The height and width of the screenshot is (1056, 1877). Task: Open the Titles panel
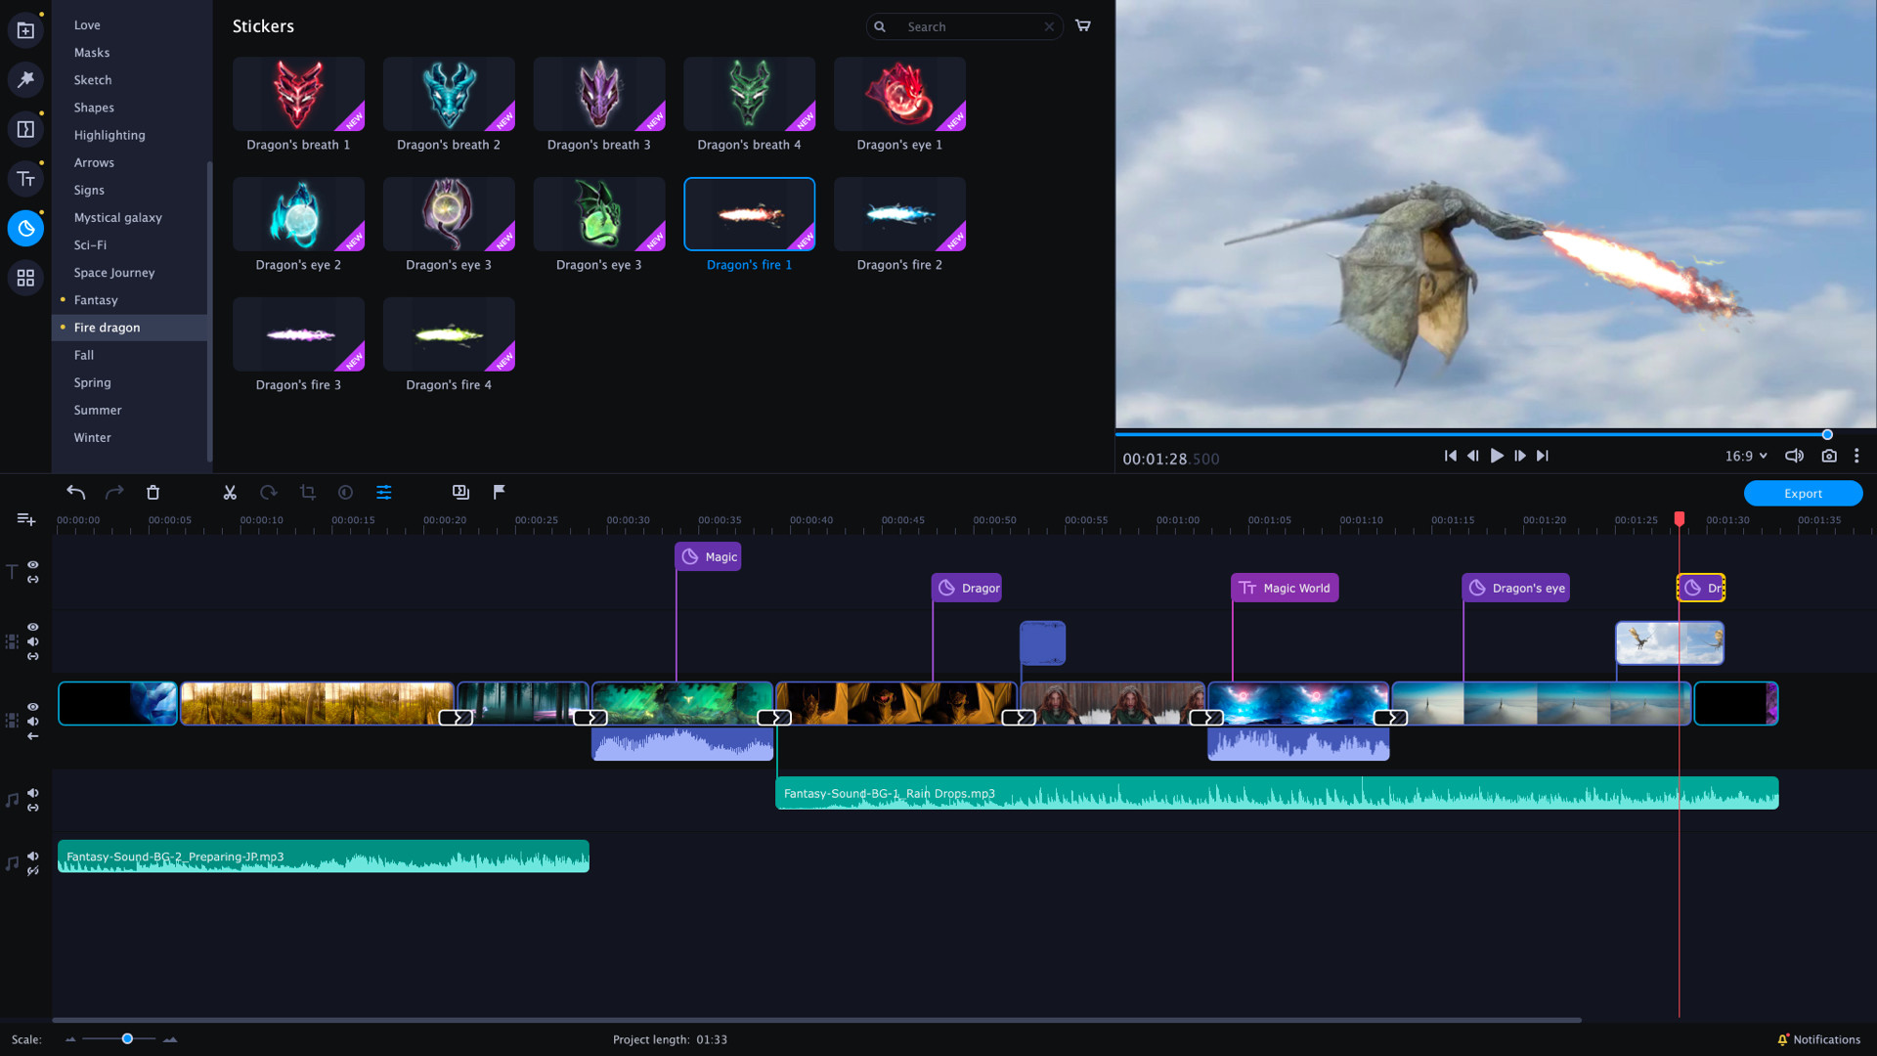pyautogui.click(x=24, y=178)
